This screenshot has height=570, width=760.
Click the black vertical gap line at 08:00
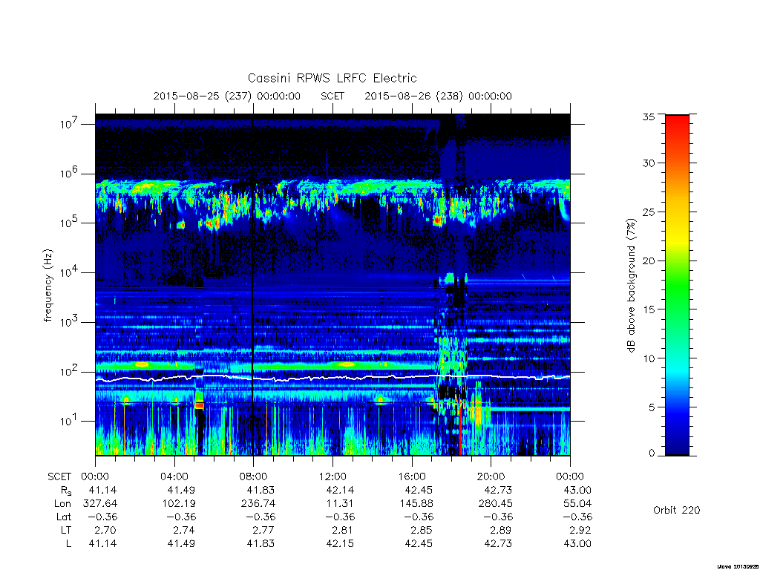coord(252,285)
